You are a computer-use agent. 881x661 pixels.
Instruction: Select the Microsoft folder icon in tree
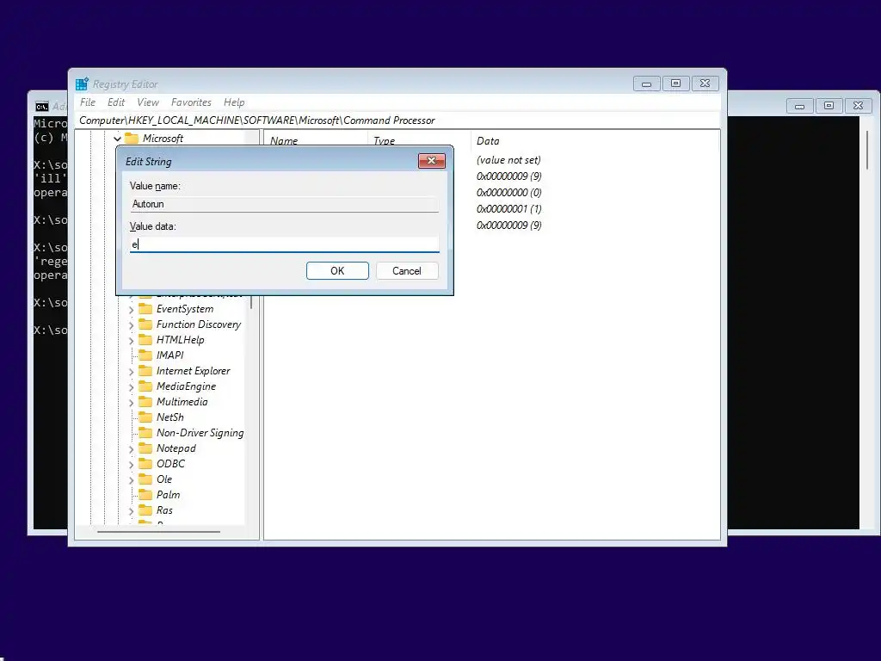(132, 139)
